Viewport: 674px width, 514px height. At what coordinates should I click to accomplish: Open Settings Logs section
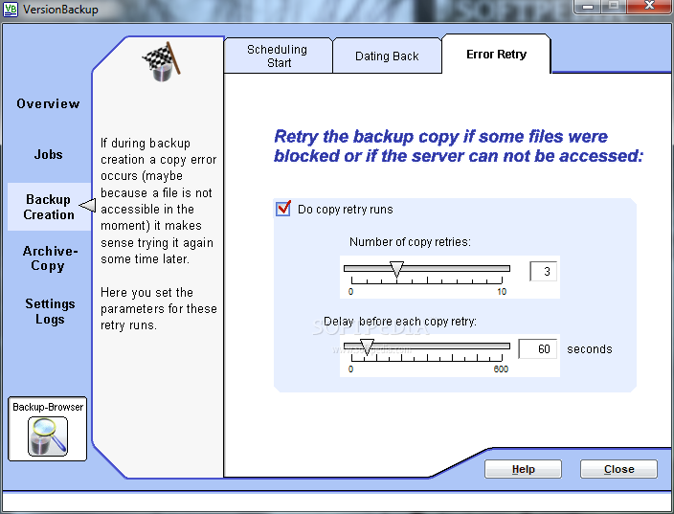click(50, 311)
